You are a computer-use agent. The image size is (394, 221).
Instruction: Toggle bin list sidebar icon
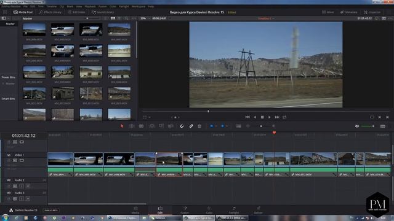4,18
